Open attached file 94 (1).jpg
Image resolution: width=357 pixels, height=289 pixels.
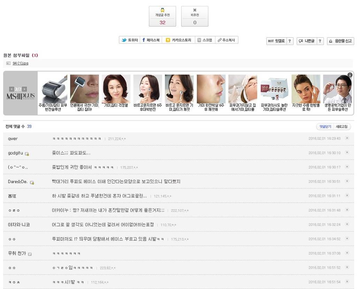pos(21,63)
